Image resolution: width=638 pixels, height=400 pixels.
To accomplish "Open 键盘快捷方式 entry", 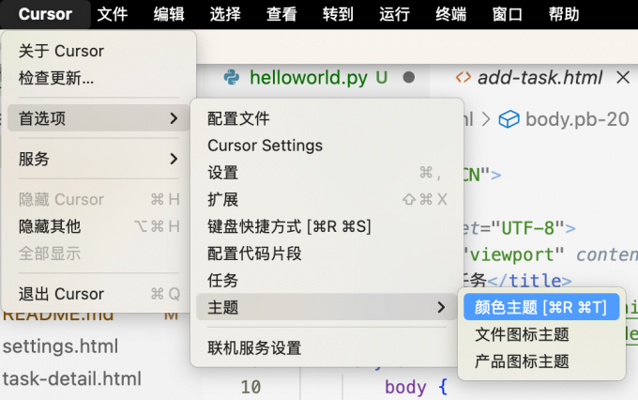I will (327, 226).
